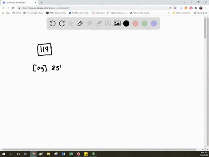Open the browser extensions puzzle menu
209x157 pixels.
pyautogui.click(x=196, y=8)
